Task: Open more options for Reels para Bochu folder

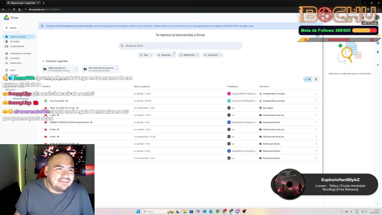Action: (x=76, y=69)
